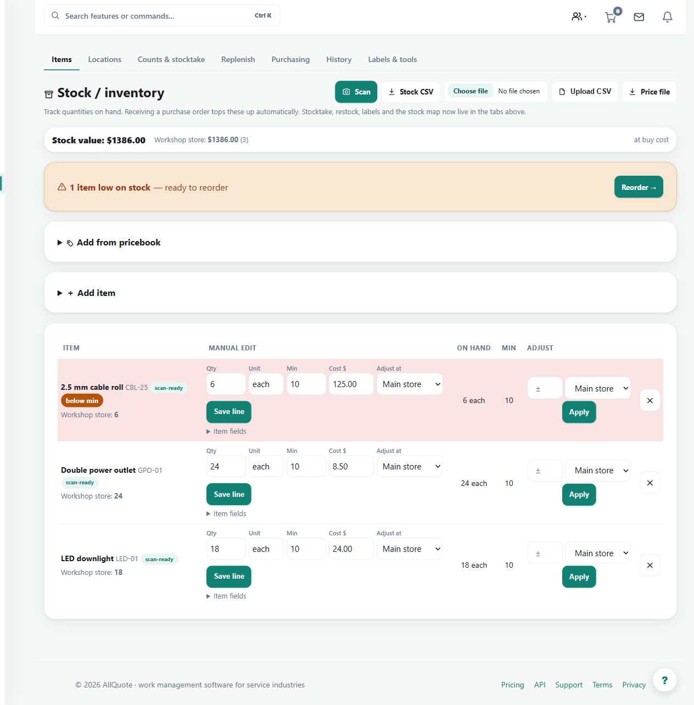Image resolution: width=694 pixels, height=705 pixels.
Task: Remove the 2.5 mm cable roll item
Action: [650, 400]
